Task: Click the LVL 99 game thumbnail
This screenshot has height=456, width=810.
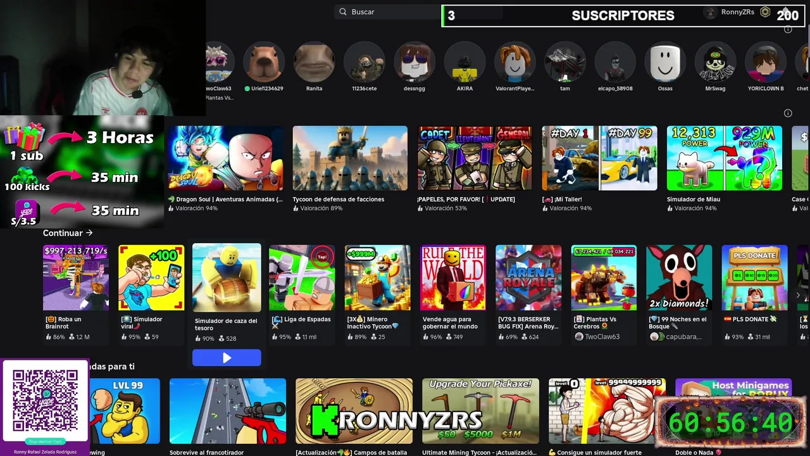Action: (x=124, y=411)
